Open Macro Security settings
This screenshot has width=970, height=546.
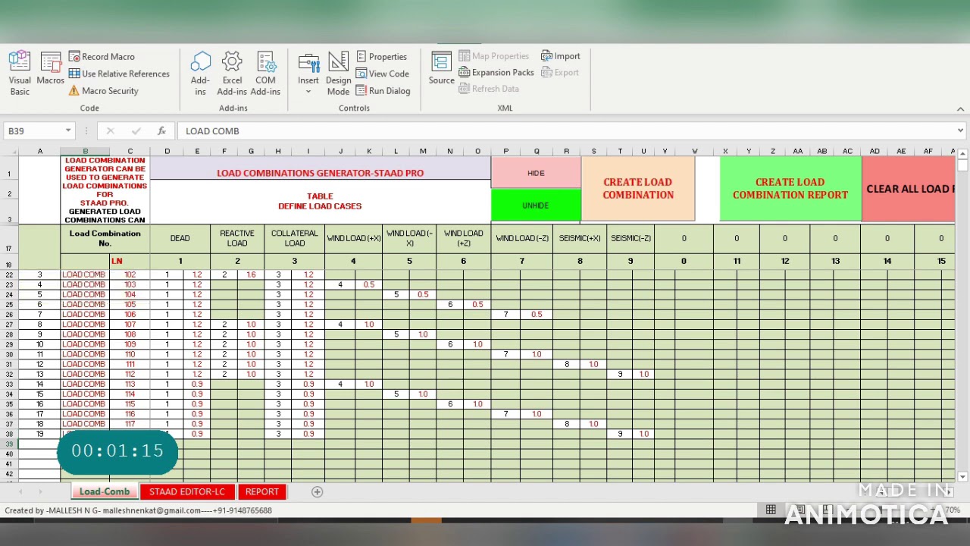tap(104, 91)
